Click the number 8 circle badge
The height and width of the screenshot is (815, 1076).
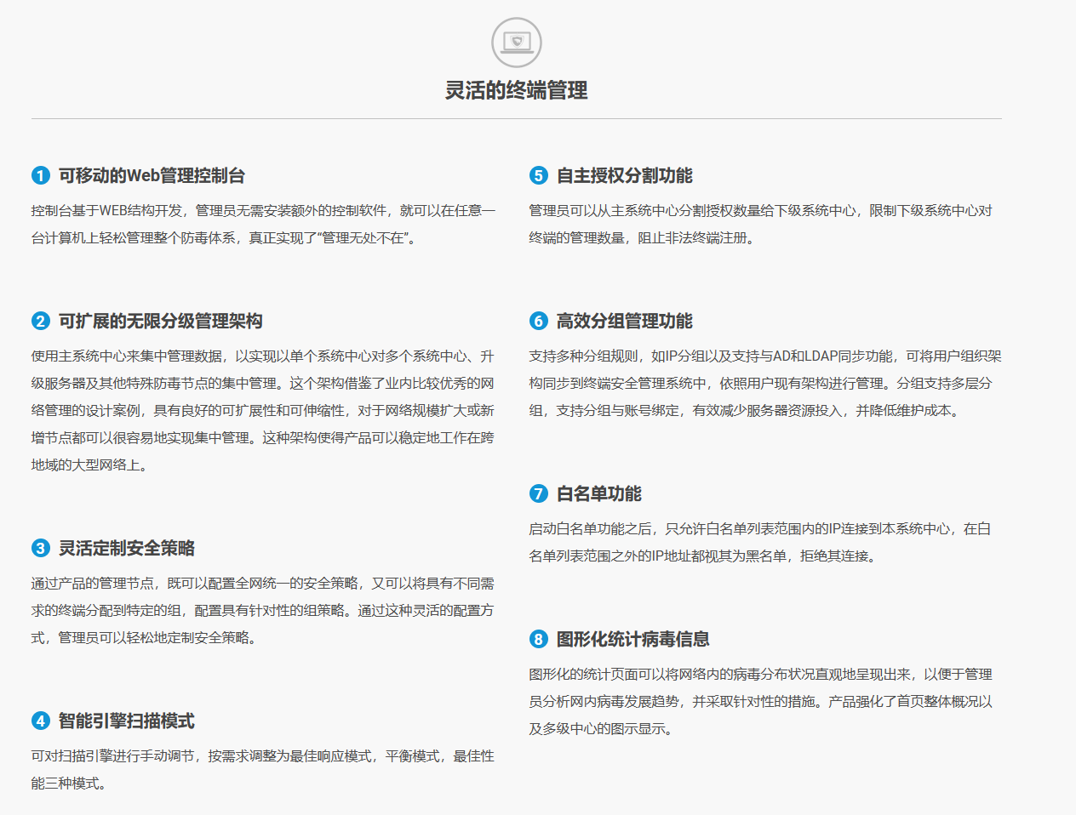pos(538,639)
